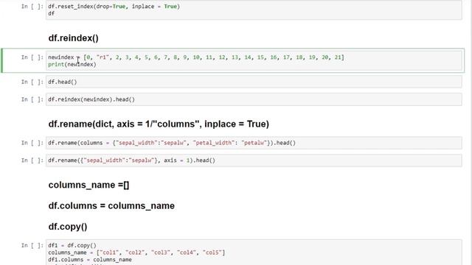Screen dimensions: 472x265
Task: Click In [ ] prompt beside df1 = df.copy()
Action: click(32, 245)
